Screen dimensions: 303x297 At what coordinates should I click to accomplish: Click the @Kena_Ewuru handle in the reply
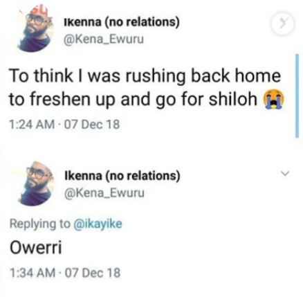pos(104,192)
